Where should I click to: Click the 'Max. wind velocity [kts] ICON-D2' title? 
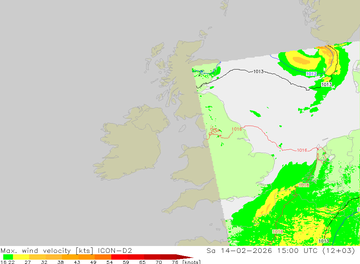click(66, 250)
